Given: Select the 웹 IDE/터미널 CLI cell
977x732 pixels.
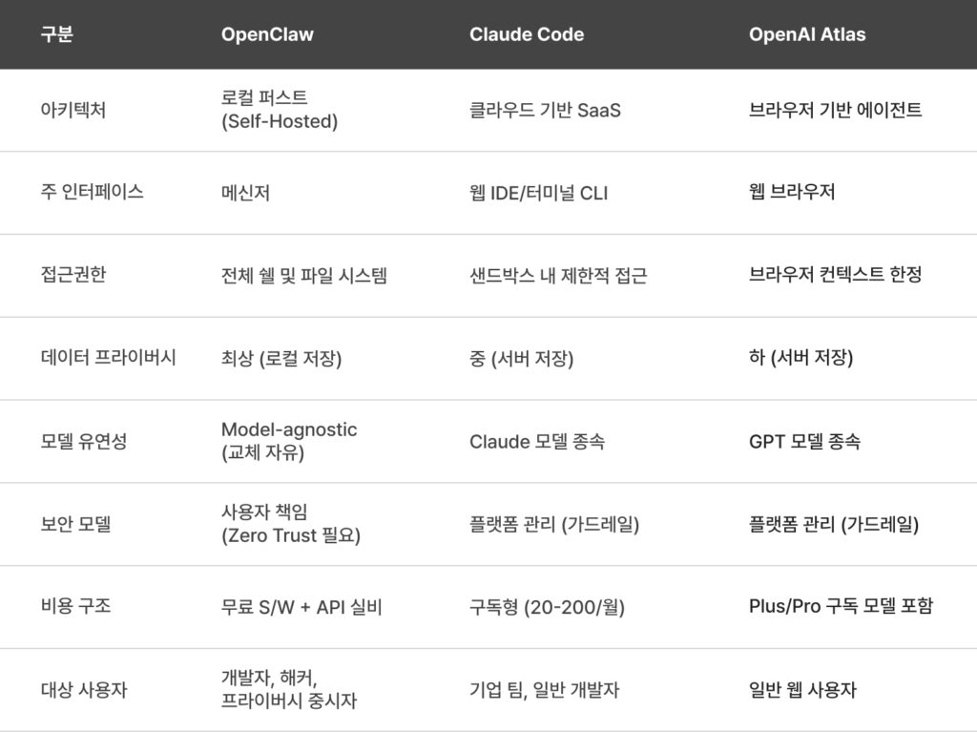Looking at the screenshot, I should [538, 193].
